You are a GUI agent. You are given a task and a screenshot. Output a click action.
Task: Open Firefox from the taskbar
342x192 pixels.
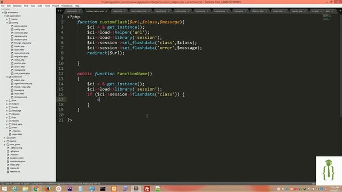[x=48, y=189]
